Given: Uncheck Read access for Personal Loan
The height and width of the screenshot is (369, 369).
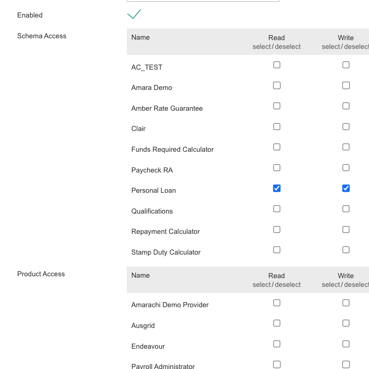Looking at the screenshot, I should click(277, 188).
